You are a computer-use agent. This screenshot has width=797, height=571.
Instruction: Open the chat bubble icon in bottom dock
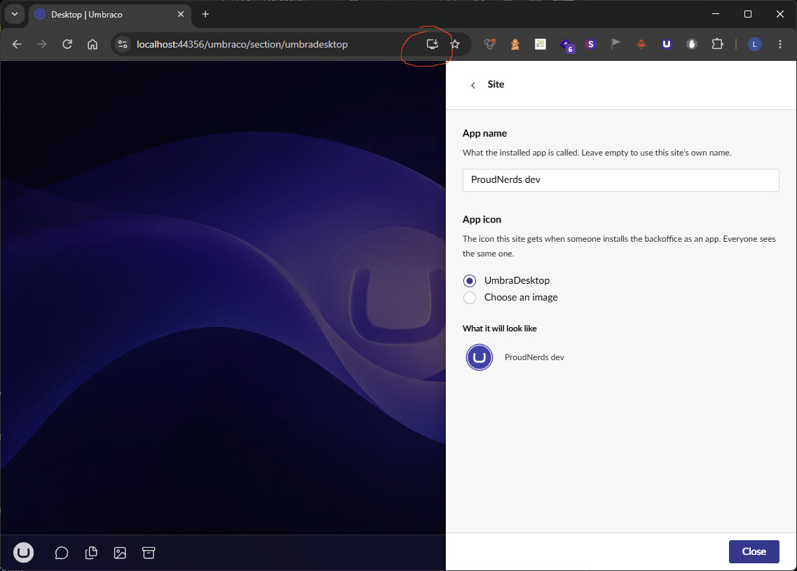[x=62, y=553]
